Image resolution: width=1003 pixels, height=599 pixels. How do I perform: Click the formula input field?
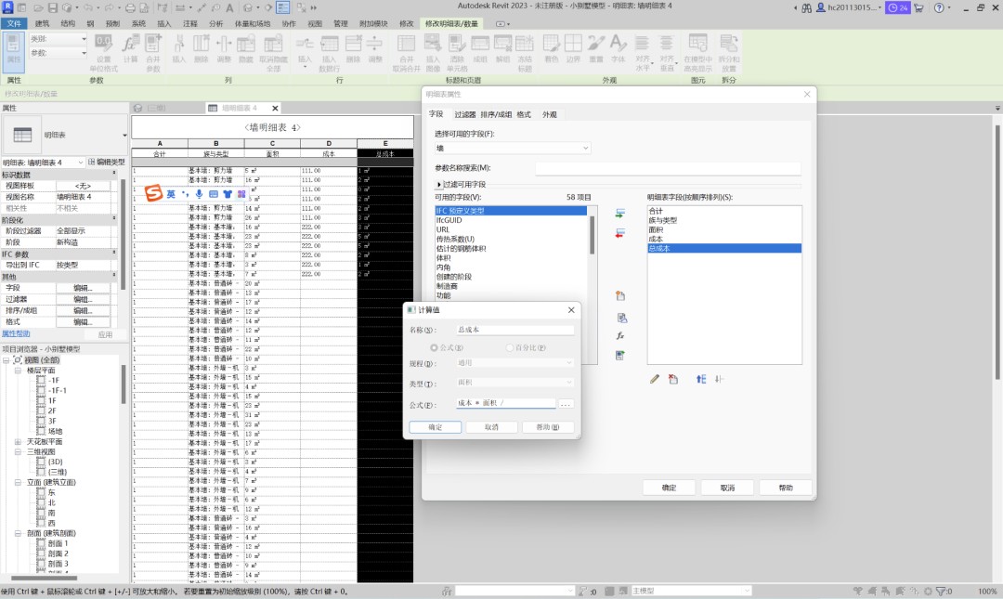[505, 403]
